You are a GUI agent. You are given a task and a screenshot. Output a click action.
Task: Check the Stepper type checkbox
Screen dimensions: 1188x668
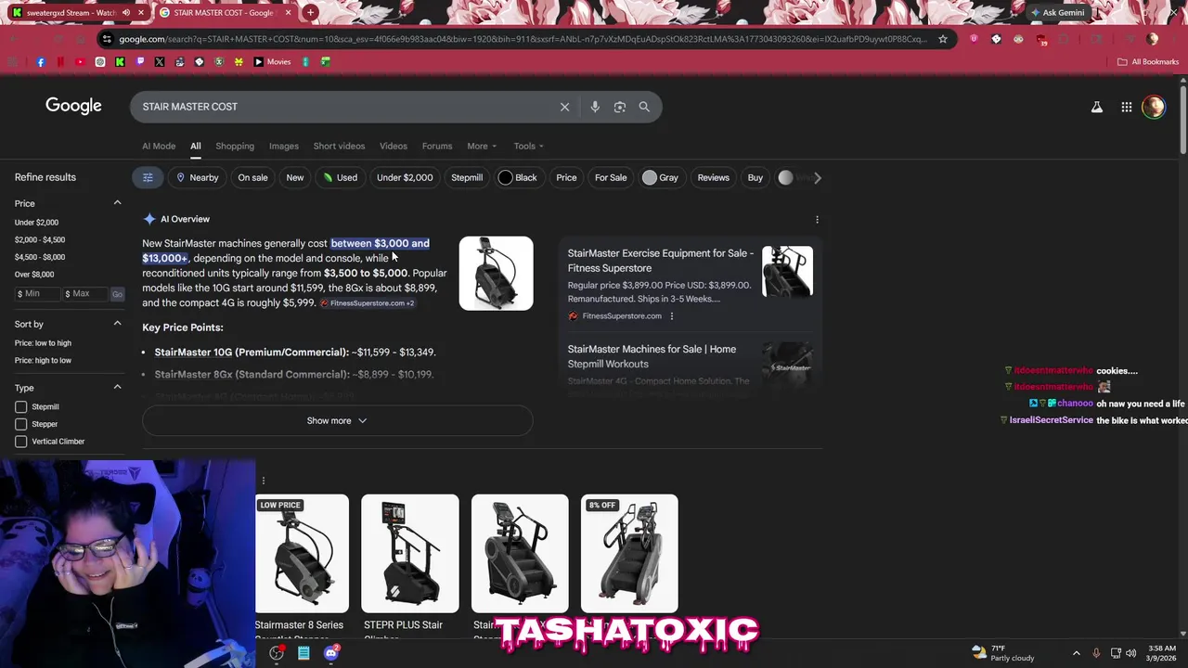21,424
